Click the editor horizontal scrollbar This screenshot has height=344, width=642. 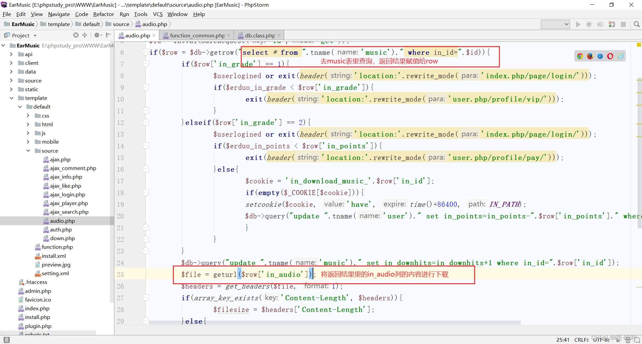(x=334, y=323)
